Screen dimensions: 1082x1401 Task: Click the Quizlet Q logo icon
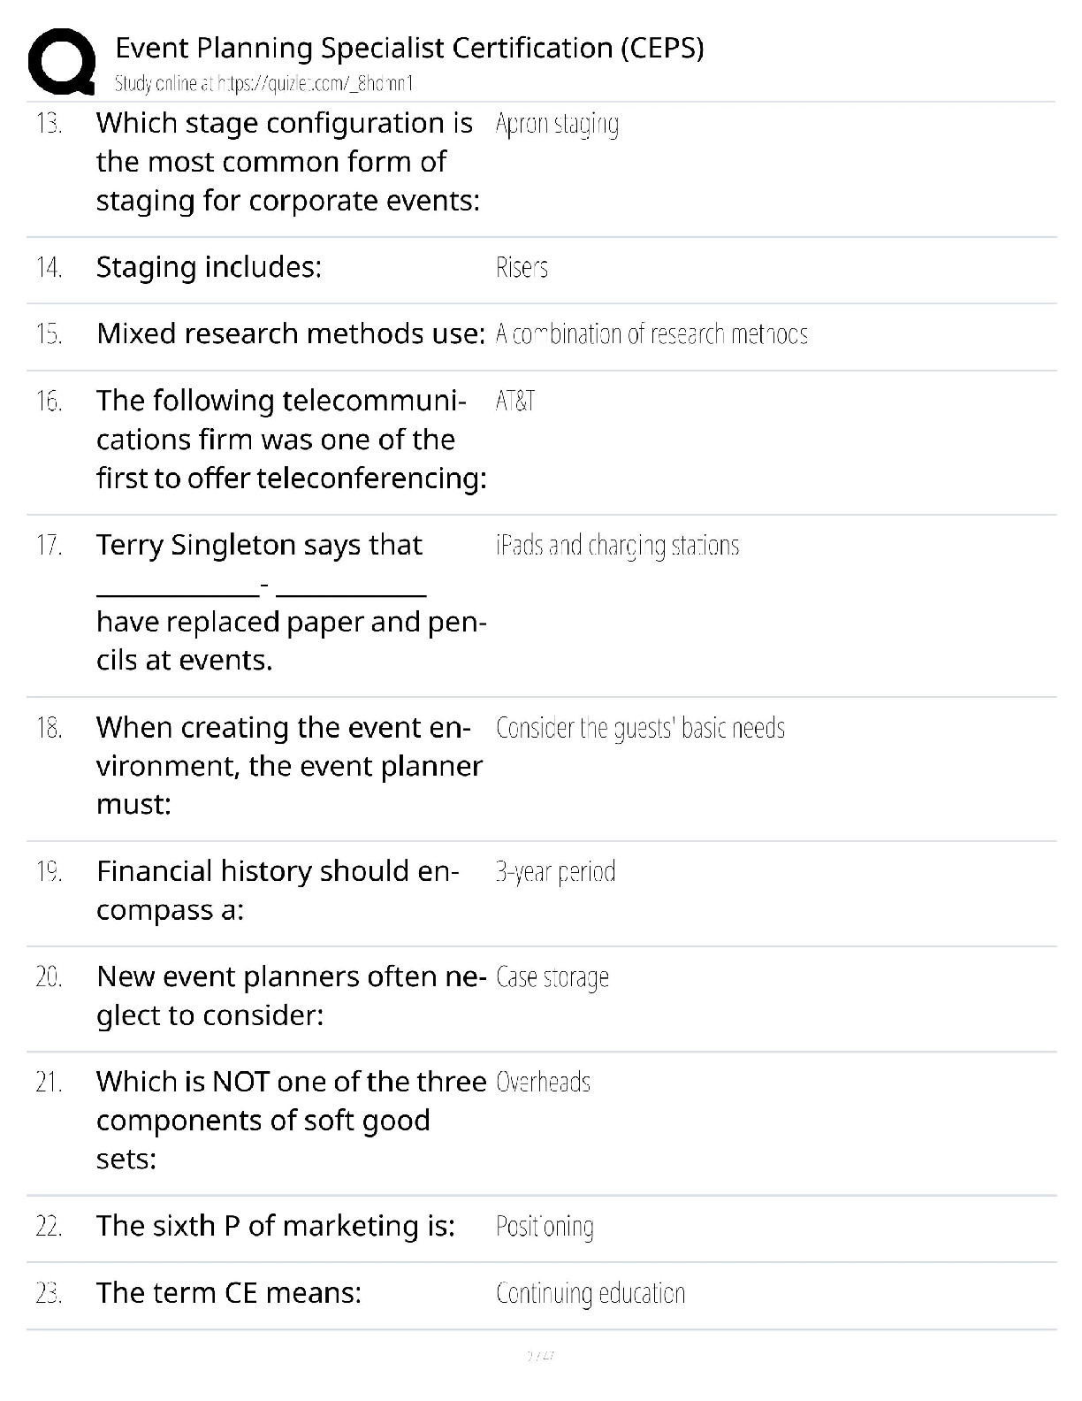pos(62,61)
